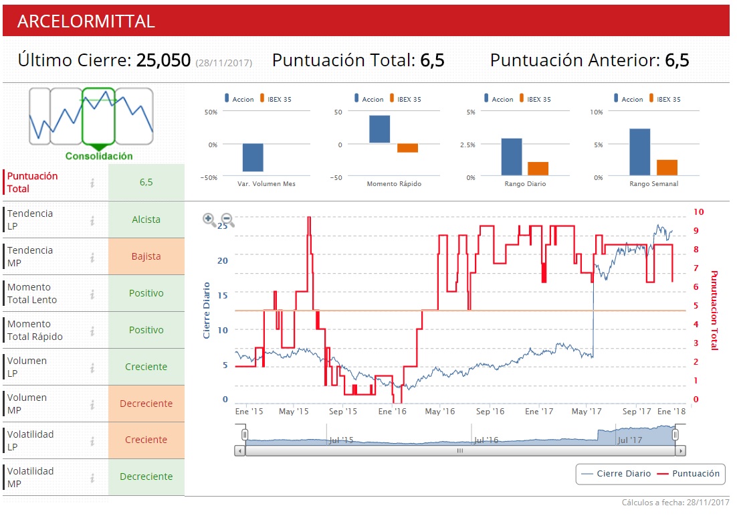
Task: Click Creciente value for Volatilidad LP
Action: pyautogui.click(x=146, y=440)
